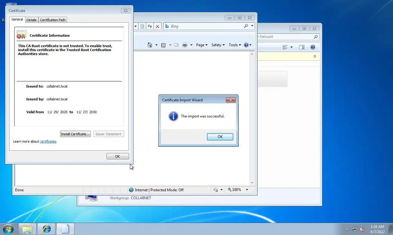Screen dimensions: 393x235
Task: Click the IE Home icon
Action: tap(150, 45)
